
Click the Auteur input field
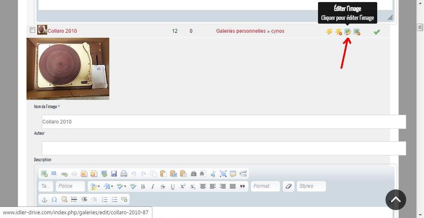click(224, 148)
